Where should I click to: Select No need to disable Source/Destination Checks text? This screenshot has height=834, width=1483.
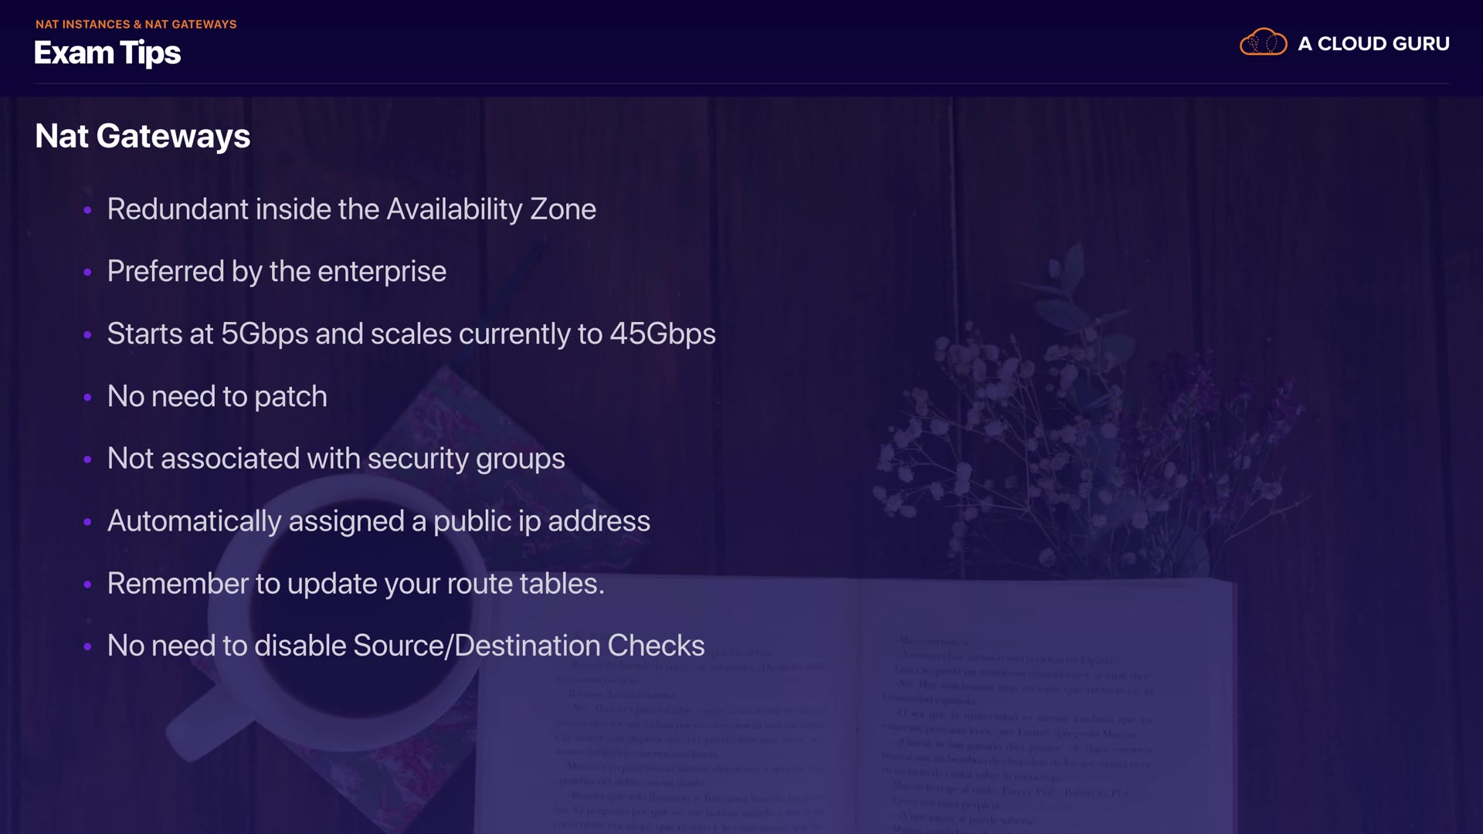tap(406, 646)
